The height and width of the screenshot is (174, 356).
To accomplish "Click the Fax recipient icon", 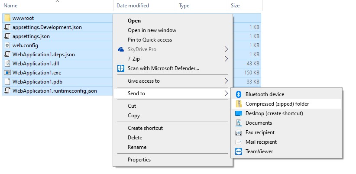I will click(239, 132).
